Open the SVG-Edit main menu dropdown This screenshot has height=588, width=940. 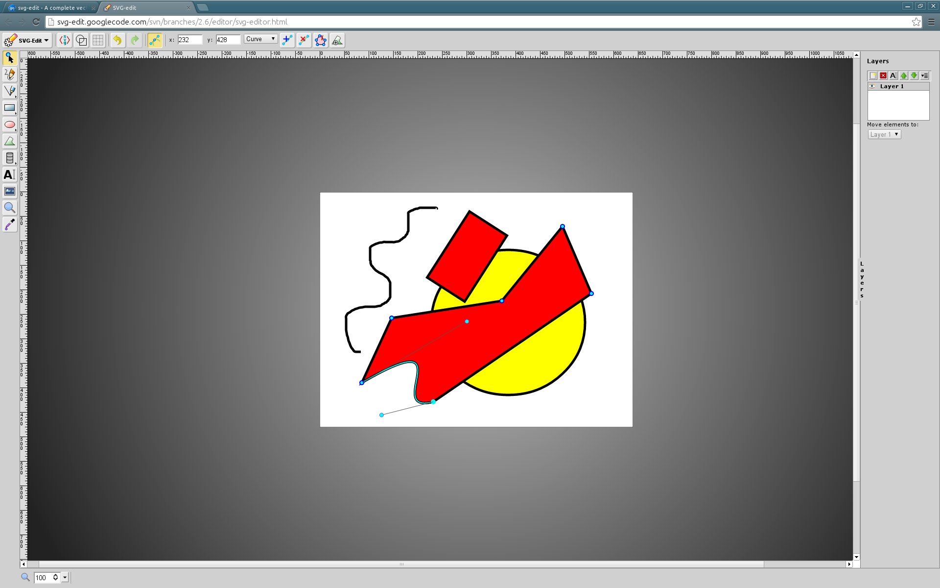point(27,40)
